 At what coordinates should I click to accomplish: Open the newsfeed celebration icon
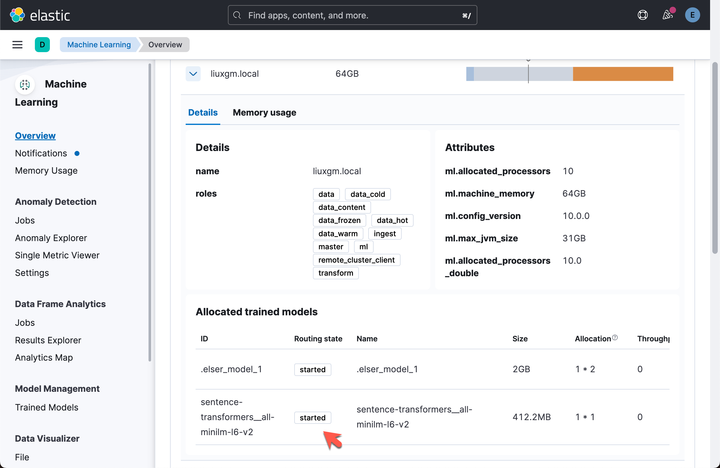pos(667,15)
